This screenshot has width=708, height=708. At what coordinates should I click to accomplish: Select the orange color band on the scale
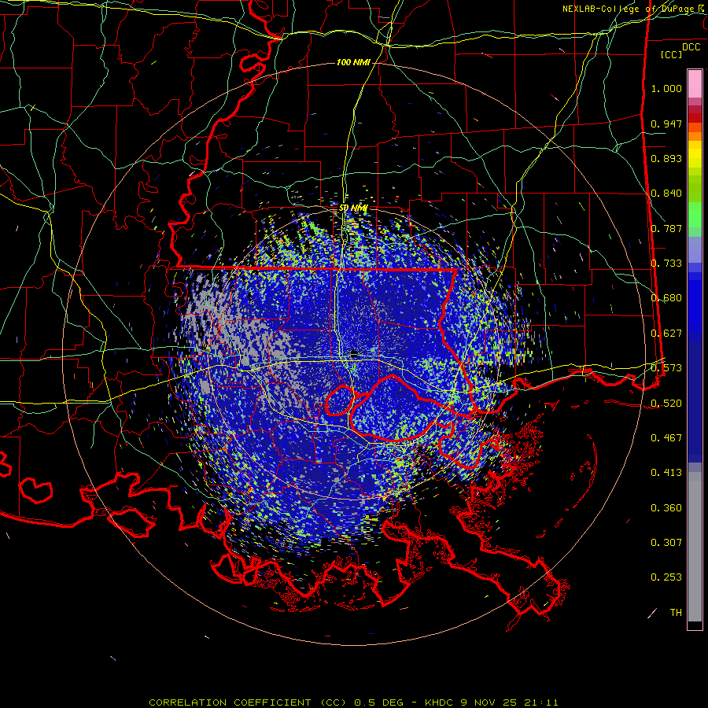[x=695, y=131]
